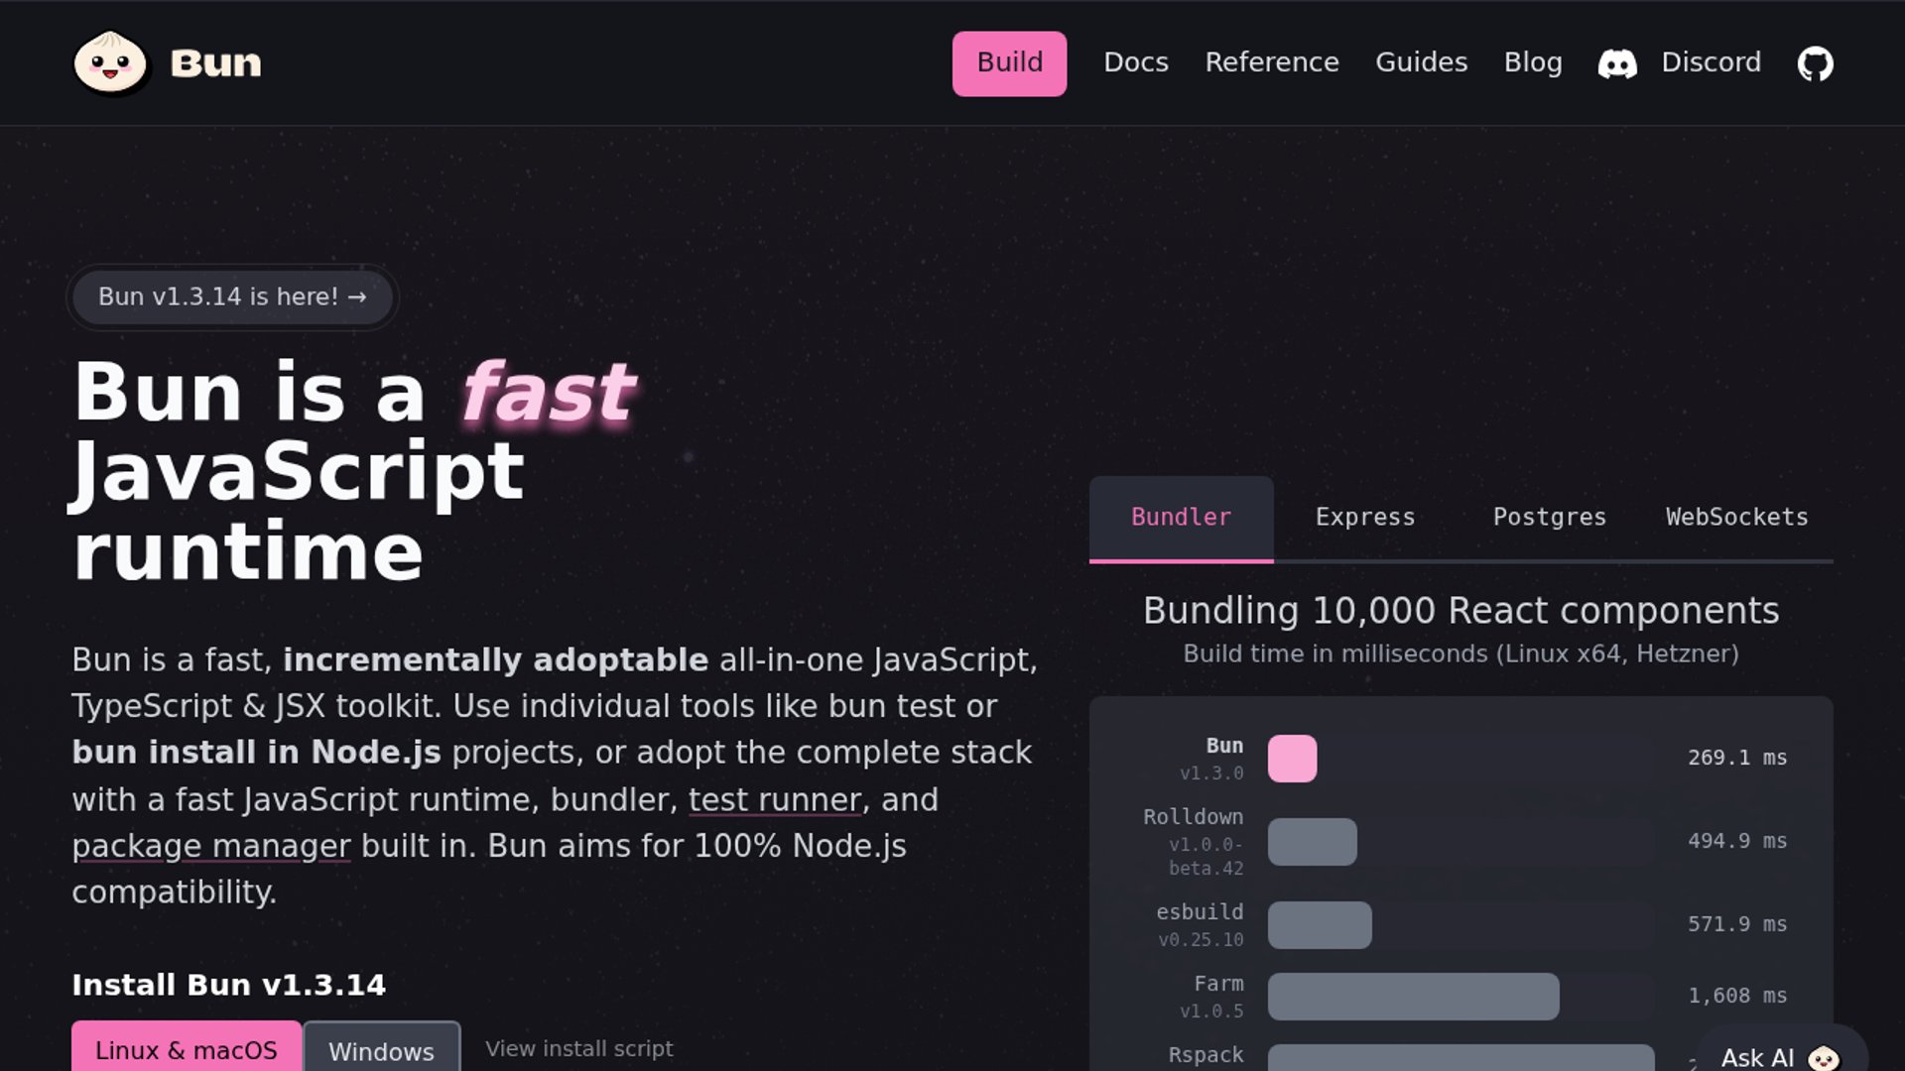1905x1071 pixels.
Task: Click the Bun label in benchmark chart
Action: point(1224,746)
